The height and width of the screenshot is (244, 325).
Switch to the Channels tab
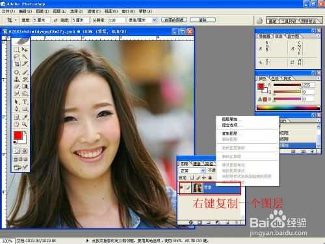coord(197,163)
